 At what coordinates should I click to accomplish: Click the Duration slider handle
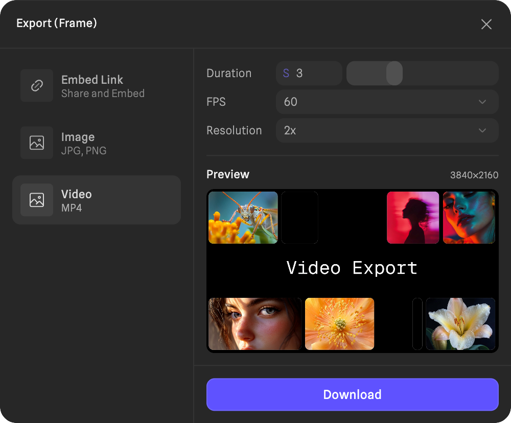point(394,74)
